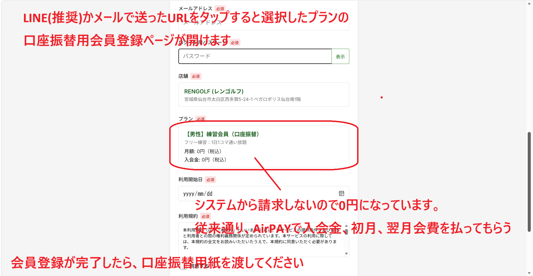The width and height of the screenshot is (533, 276).
Task: Click the メールアドレス field label
Action: click(195, 9)
